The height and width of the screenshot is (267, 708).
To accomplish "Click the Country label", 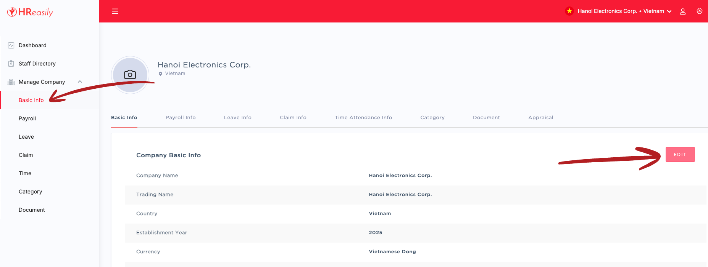I will click(147, 214).
